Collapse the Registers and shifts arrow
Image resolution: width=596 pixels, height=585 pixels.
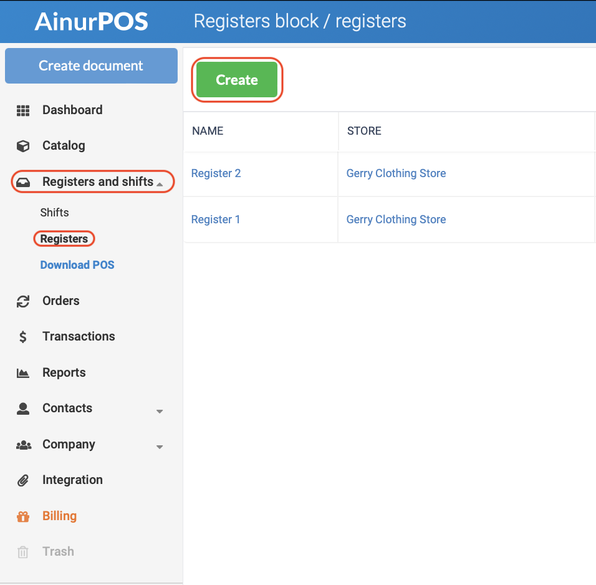coord(160,185)
